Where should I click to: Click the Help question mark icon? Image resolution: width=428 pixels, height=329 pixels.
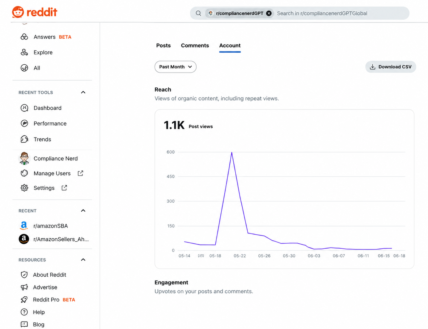[x=24, y=312]
